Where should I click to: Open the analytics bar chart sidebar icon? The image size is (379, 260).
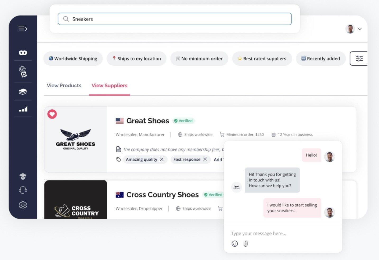click(23, 109)
